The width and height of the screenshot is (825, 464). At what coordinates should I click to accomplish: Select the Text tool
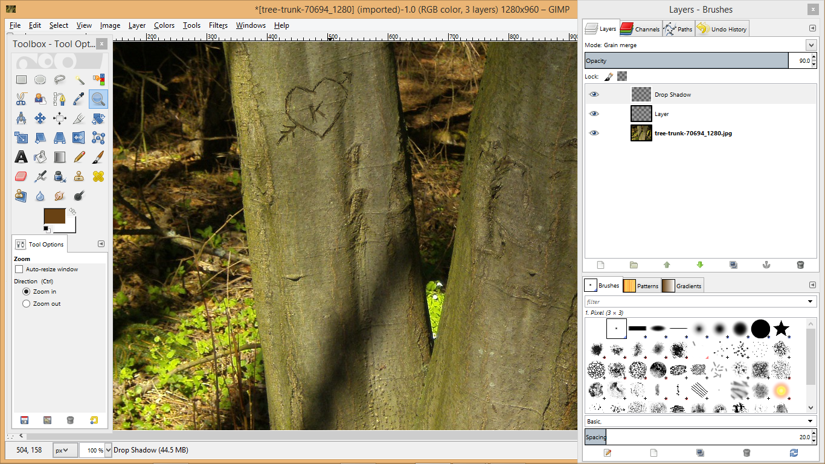click(x=21, y=156)
